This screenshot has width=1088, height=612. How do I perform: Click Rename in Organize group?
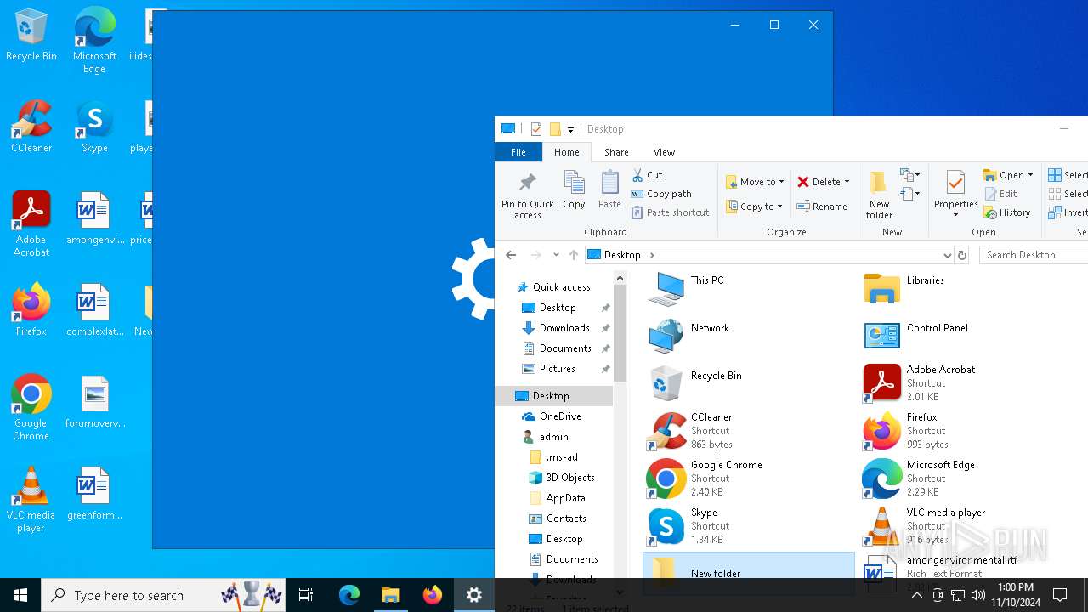pos(822,207)
